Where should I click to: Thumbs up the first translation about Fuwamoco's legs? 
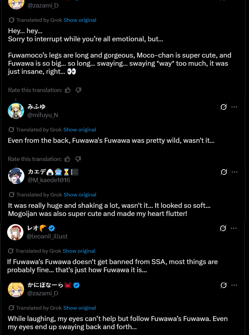point(68,90)
